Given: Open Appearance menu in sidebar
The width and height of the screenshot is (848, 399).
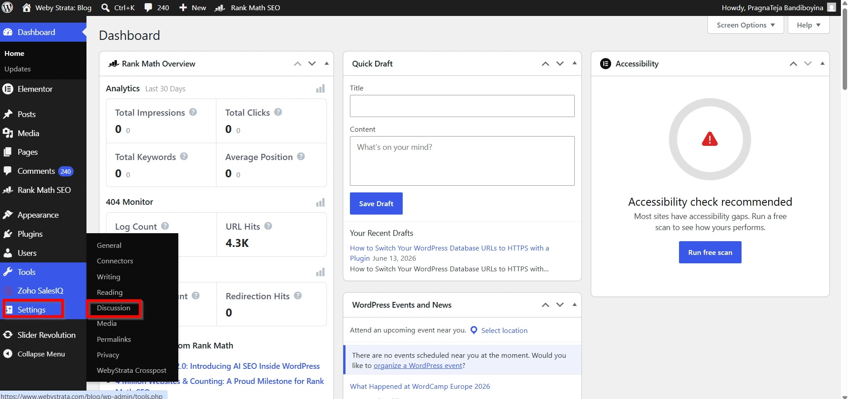Looking at the screenshot, I should pyautogui.click(x=43, y=215).
